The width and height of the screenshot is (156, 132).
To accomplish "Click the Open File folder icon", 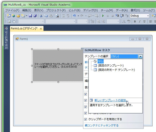I will 18,16.
